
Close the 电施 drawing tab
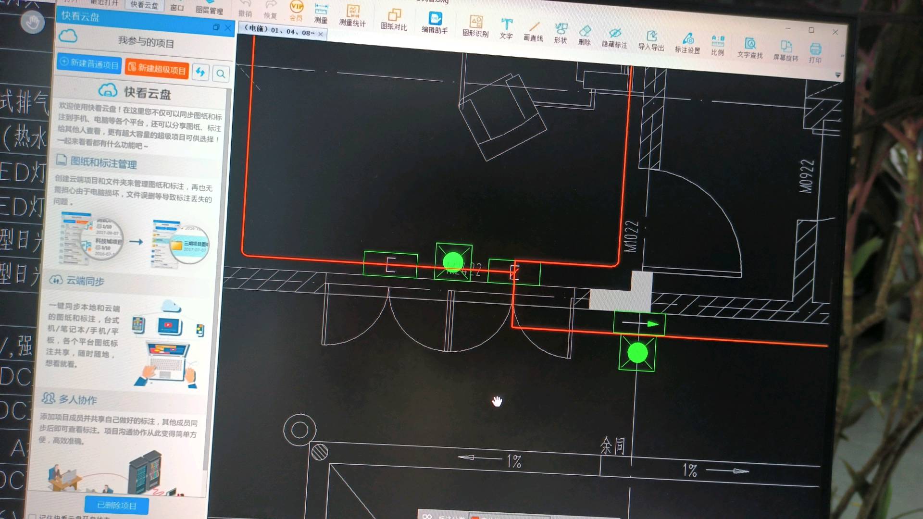[321, 34]
